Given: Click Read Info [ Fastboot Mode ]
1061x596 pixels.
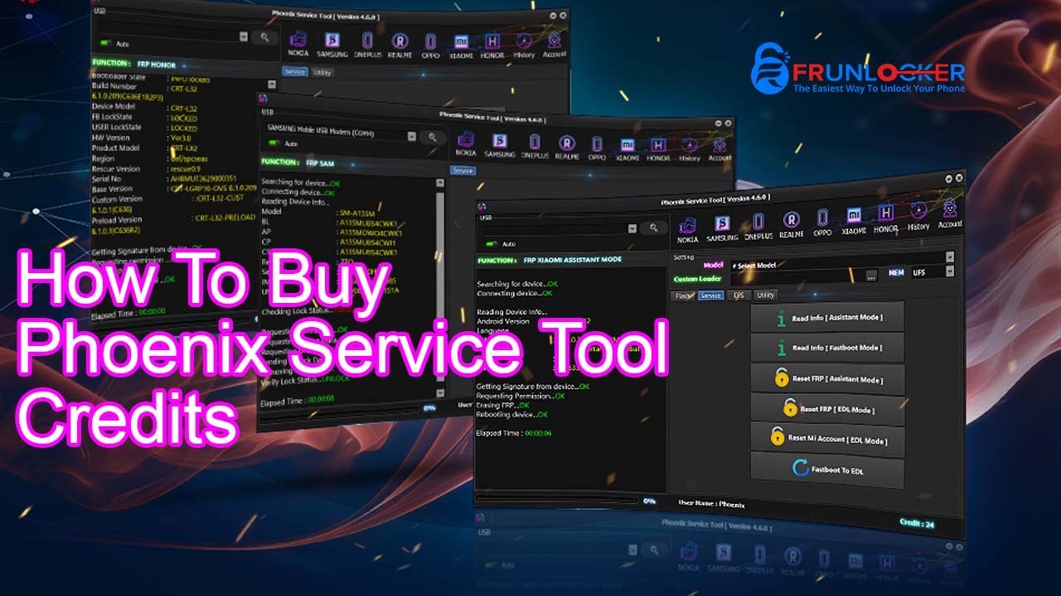Looking at the screenshot, I should [x=827, y=348].
